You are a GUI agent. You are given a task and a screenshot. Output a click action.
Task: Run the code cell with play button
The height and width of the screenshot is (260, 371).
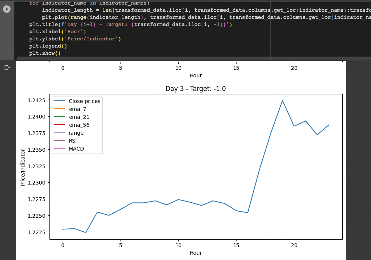click(7, 9)
